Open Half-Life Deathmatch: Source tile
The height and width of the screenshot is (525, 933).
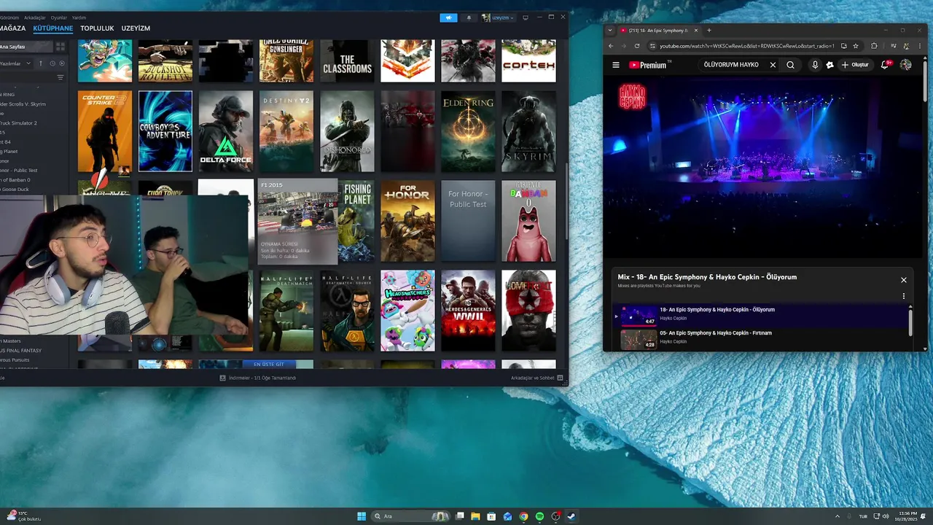tap(347, 311)
